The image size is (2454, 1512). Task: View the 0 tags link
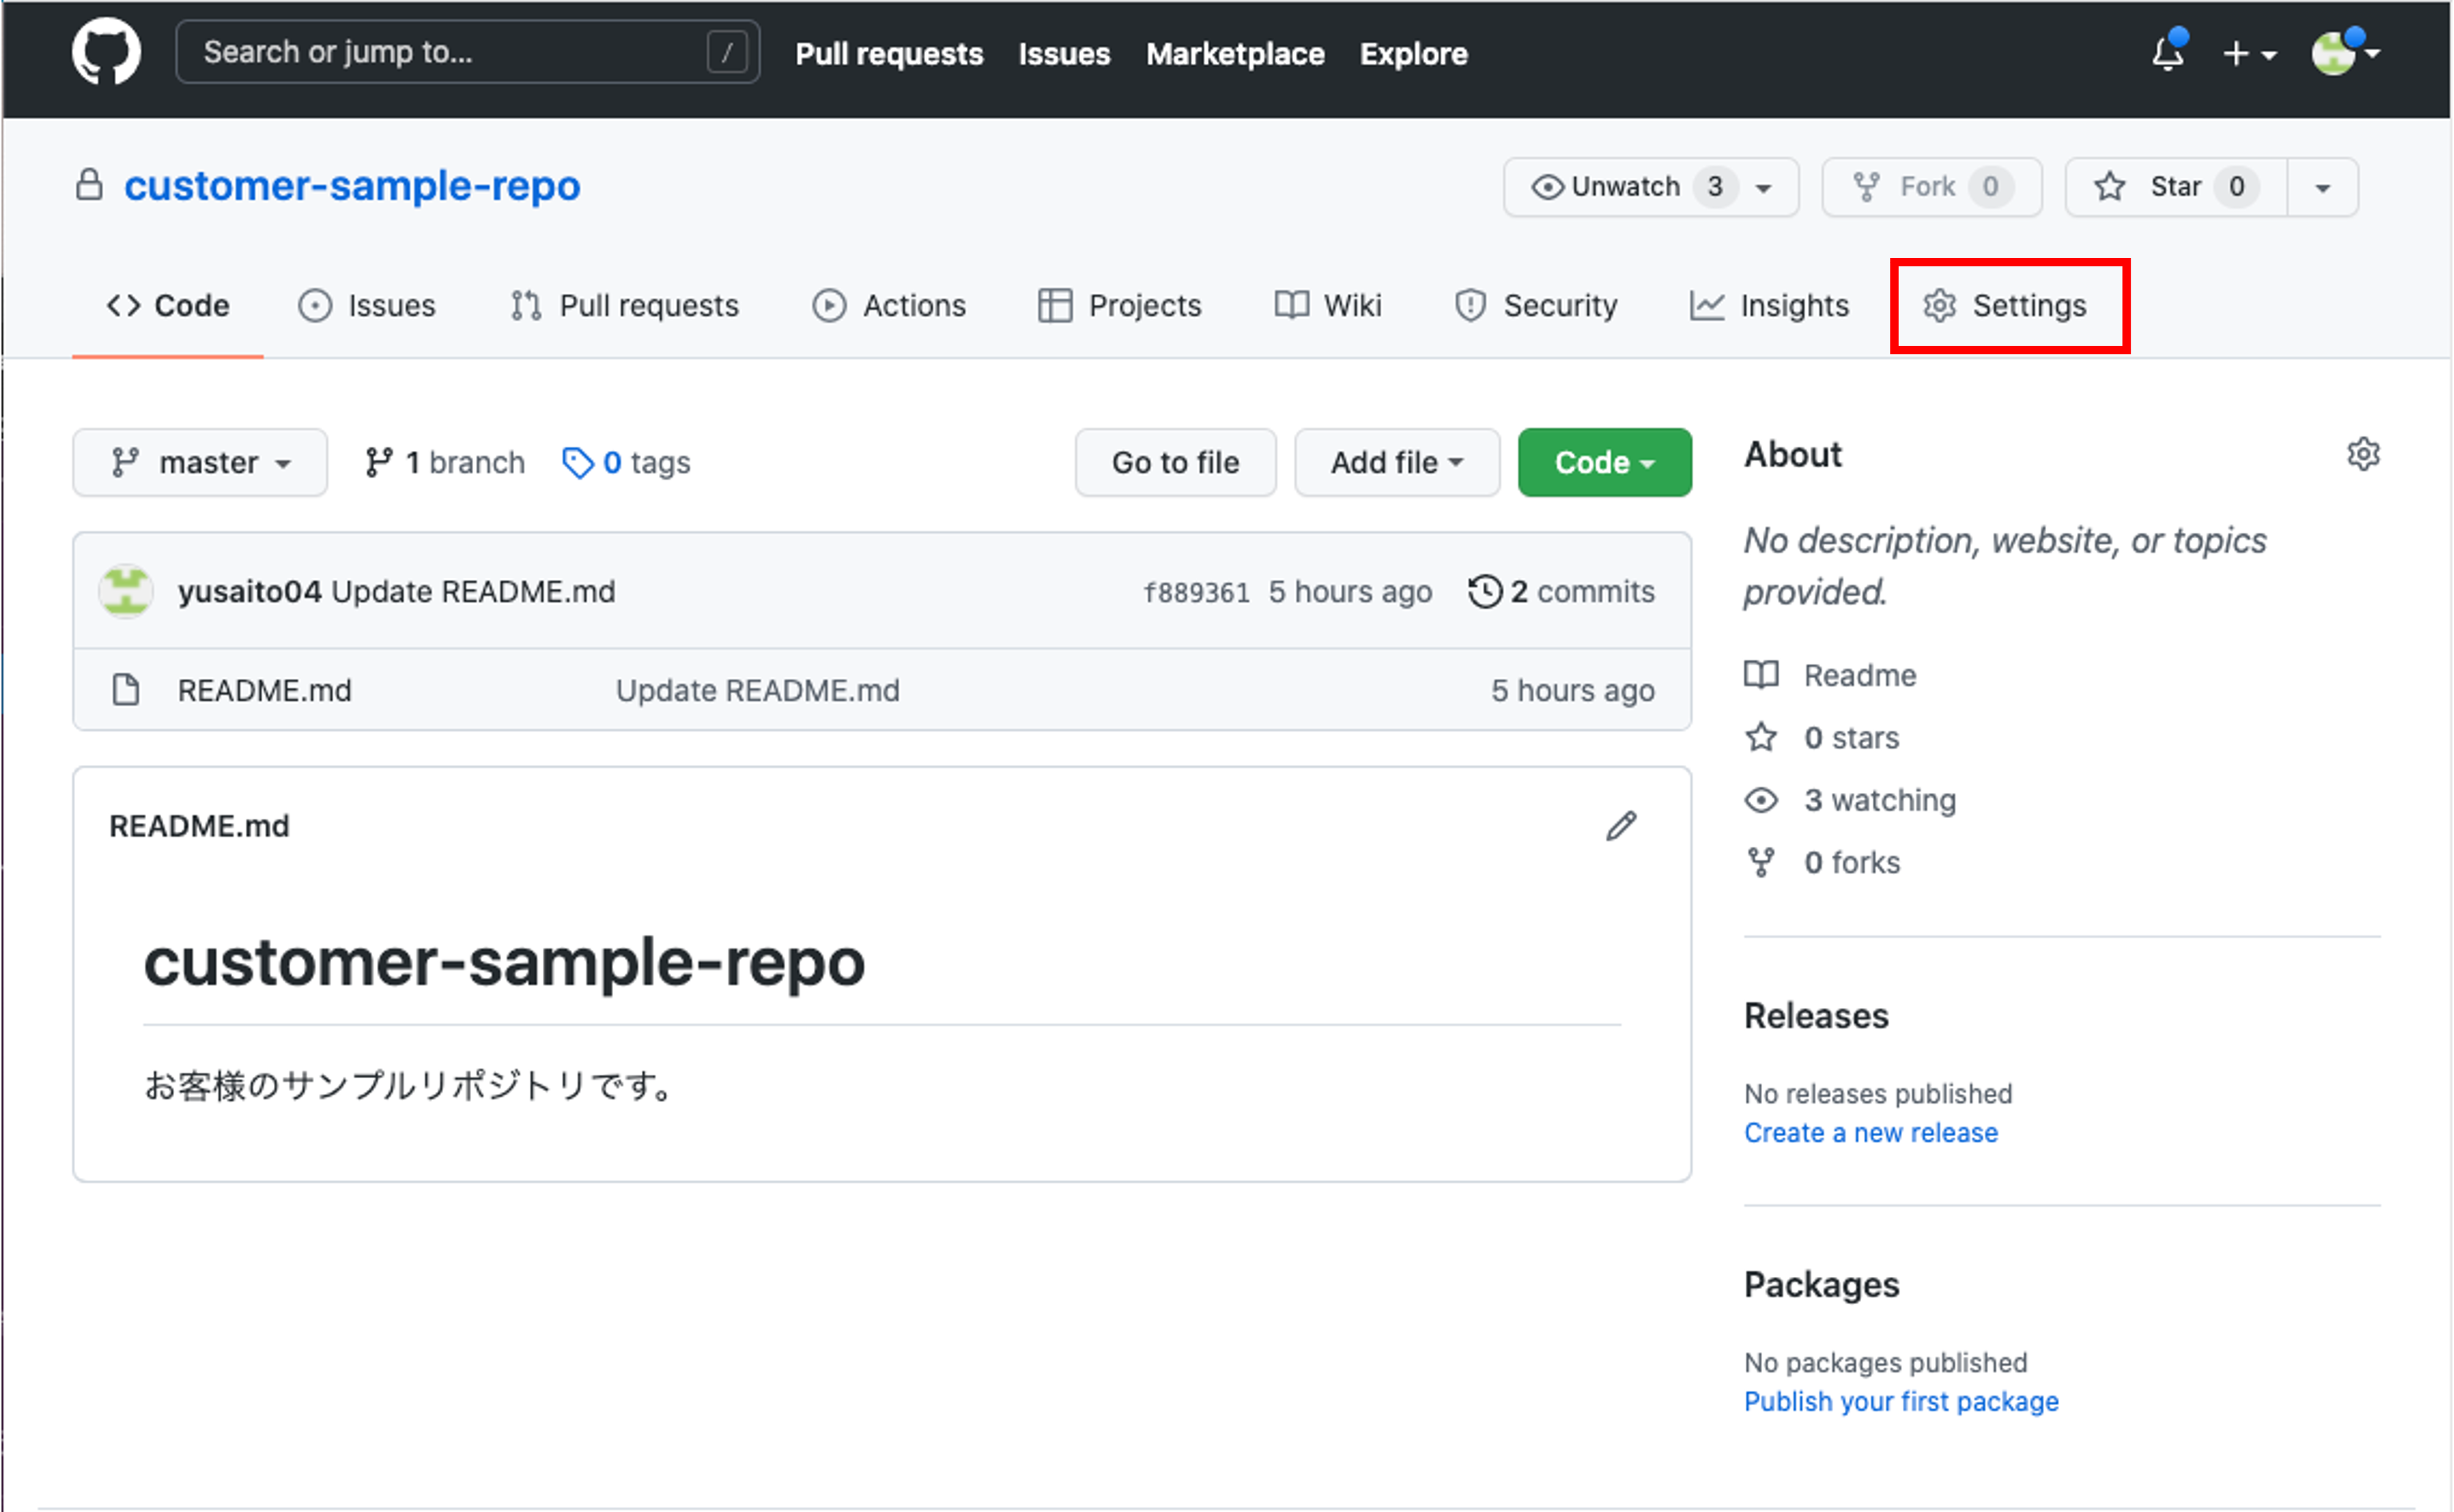(x=626, y=463)
